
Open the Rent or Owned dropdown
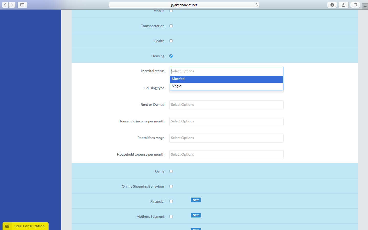226,105
